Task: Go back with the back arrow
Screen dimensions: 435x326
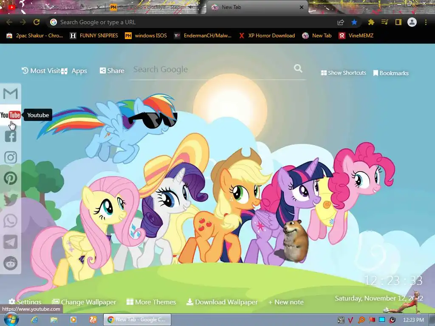Action: click(x=9, y=22)
